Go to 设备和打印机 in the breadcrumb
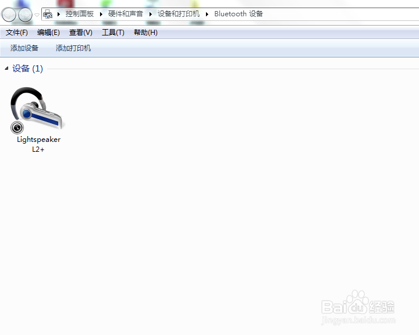 pos(179,14)
